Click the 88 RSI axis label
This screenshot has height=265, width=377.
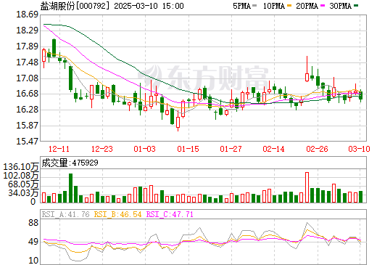(33, 223)
